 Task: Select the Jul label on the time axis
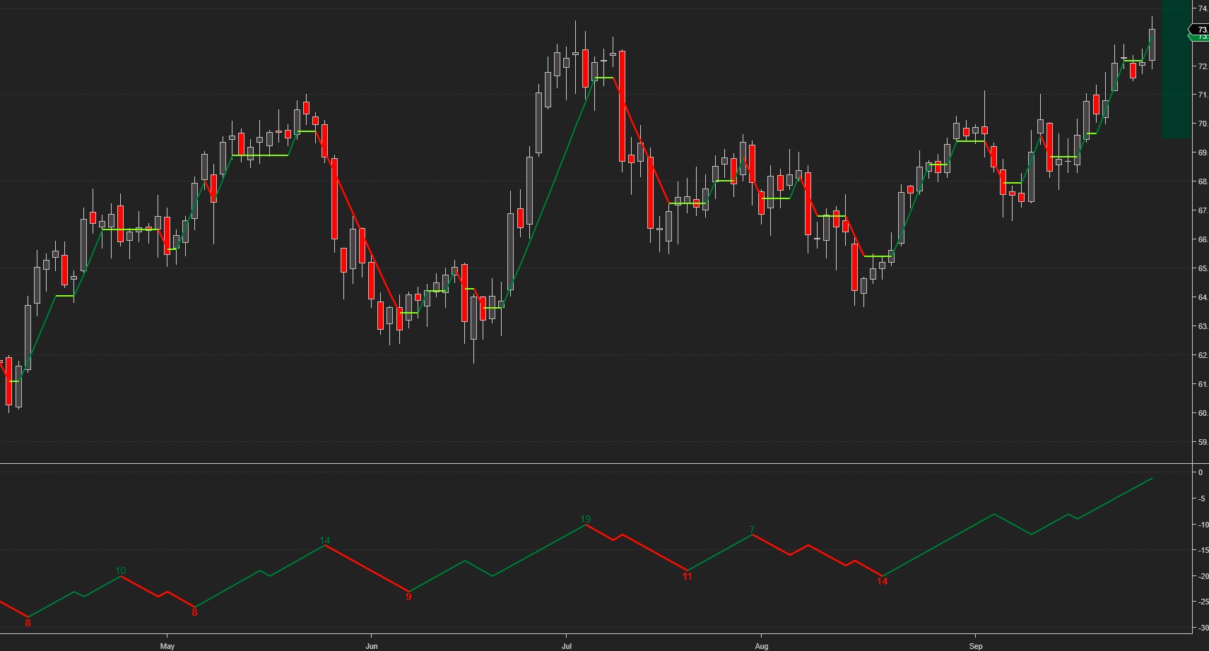(566, 646)
